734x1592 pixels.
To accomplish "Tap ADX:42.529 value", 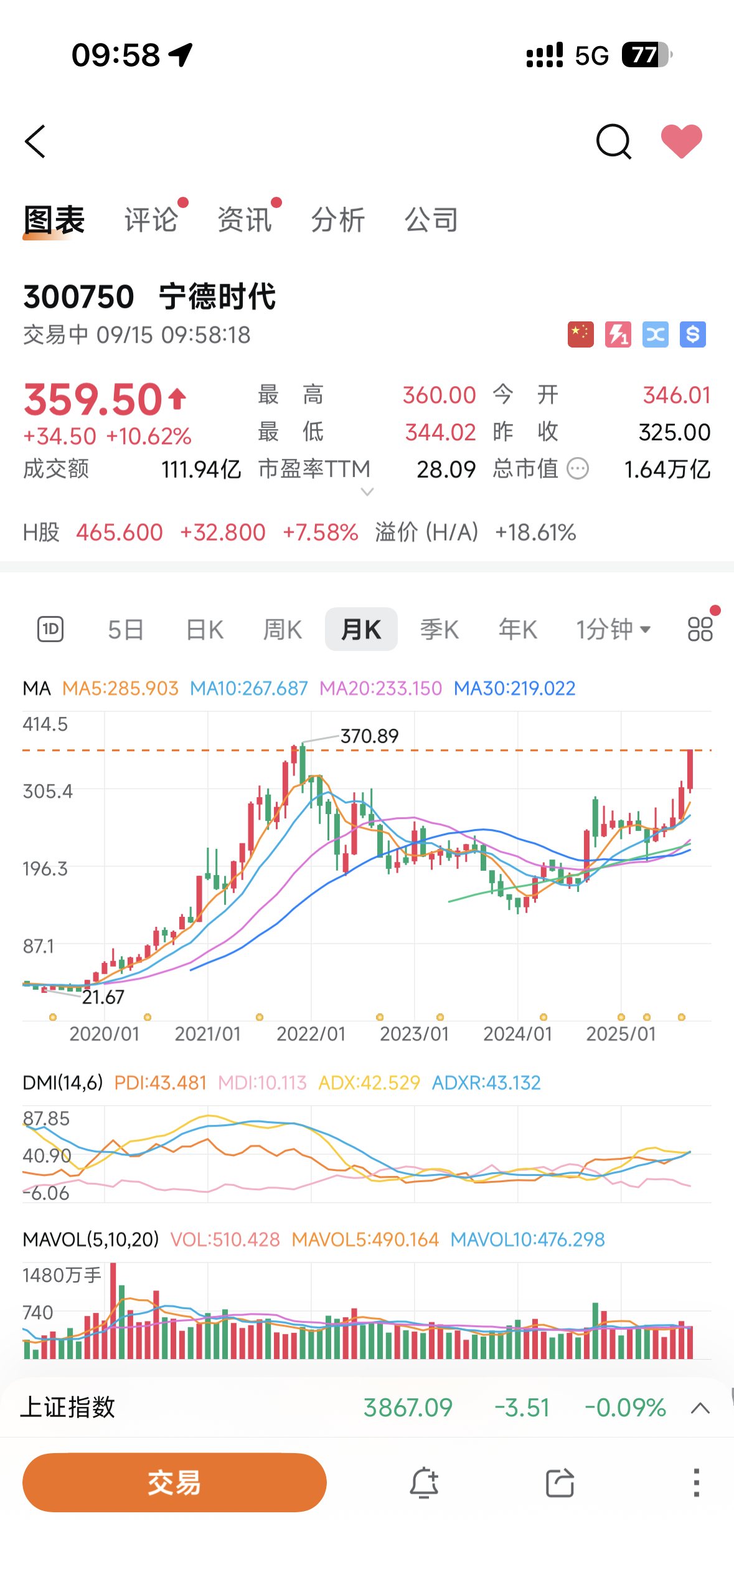I will pyautogui.click(x=369, y=1083).
